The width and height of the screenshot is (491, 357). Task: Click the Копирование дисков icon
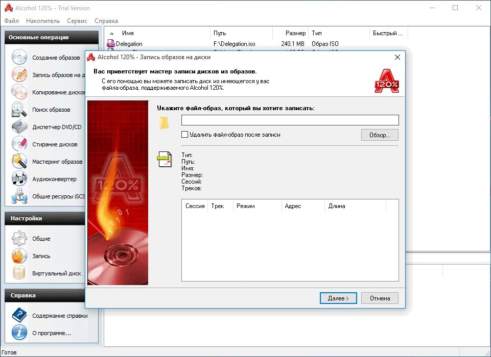pyautogui.click(x=19, y=92)
